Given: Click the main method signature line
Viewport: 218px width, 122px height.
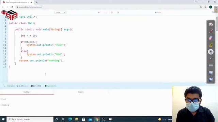Looking at the screenshot, I should (44, 29).
